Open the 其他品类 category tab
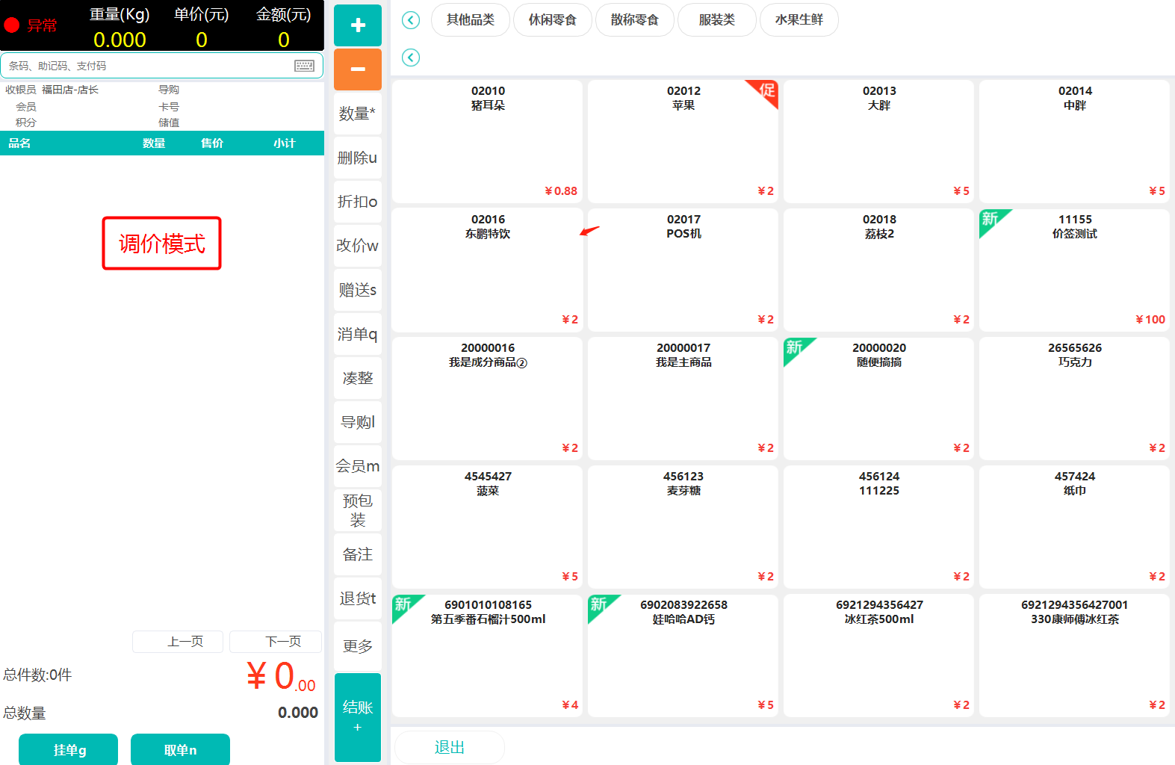Image resolution: width=1175 pixels, height=765 pixels. point(471,20)
